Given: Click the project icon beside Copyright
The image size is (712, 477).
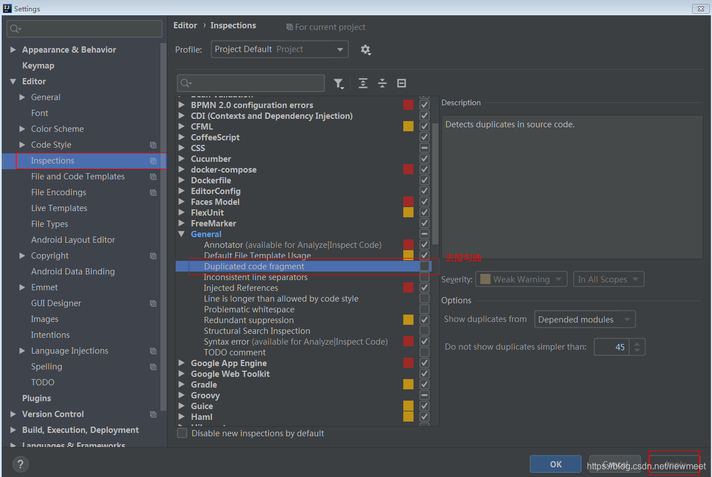Looking at the screenshot, I should (x=153, y=256).
